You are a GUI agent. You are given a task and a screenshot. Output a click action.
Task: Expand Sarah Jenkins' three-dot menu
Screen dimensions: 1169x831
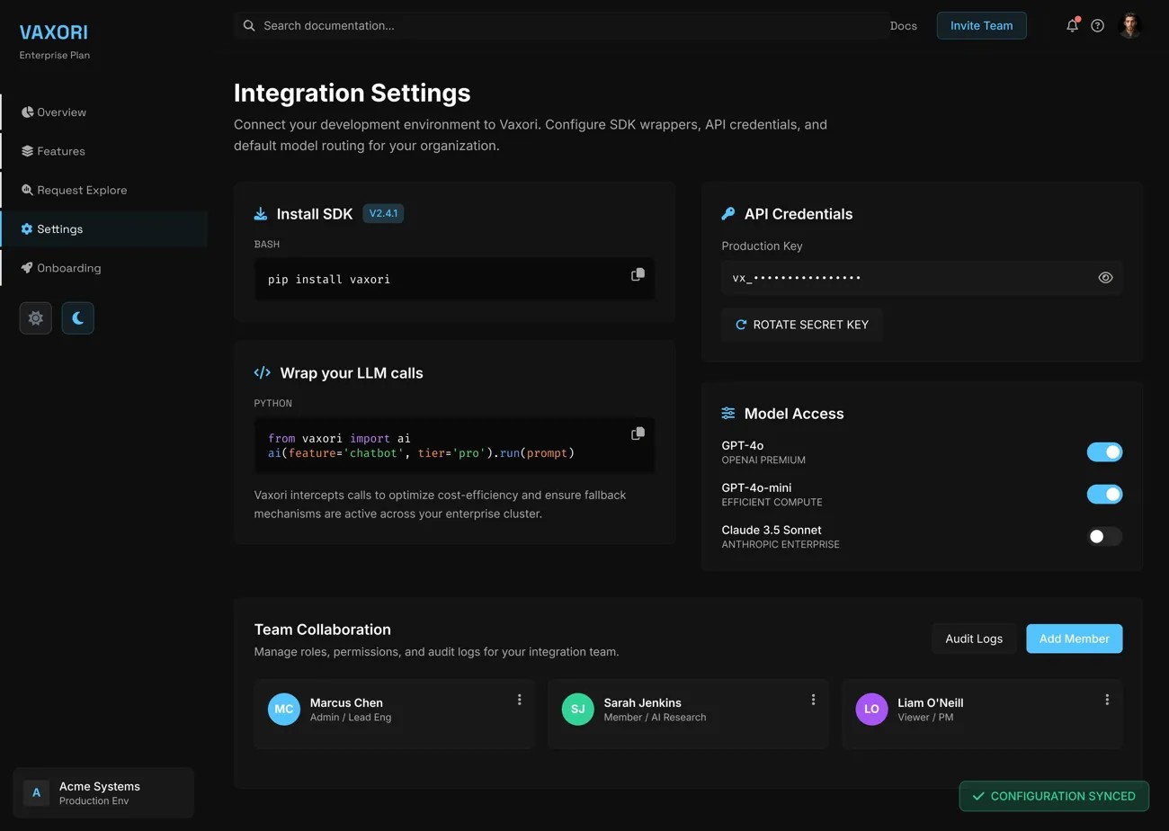[813, 700]
